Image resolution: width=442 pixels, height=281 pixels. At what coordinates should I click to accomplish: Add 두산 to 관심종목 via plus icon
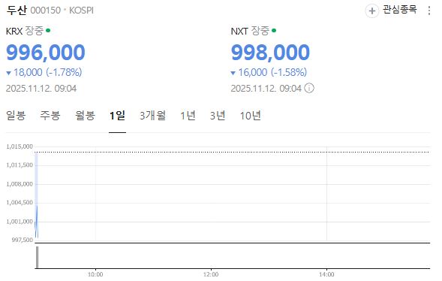(372, 11)
